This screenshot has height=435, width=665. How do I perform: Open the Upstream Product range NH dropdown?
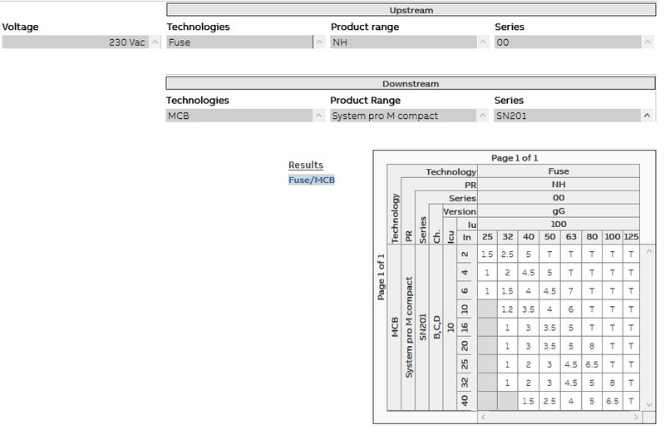click(x=484, y=42)
